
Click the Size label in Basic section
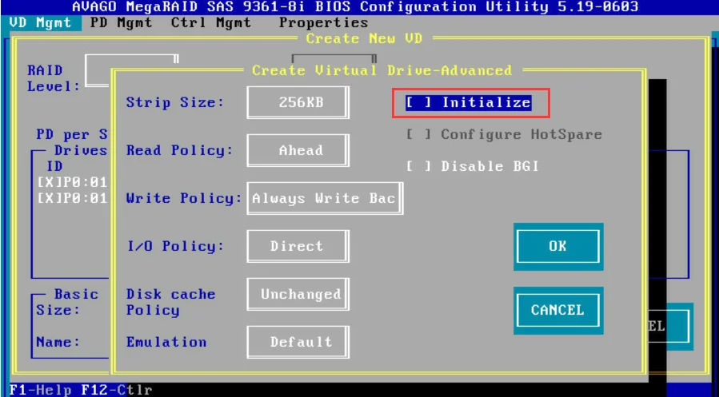pos(58,310)
